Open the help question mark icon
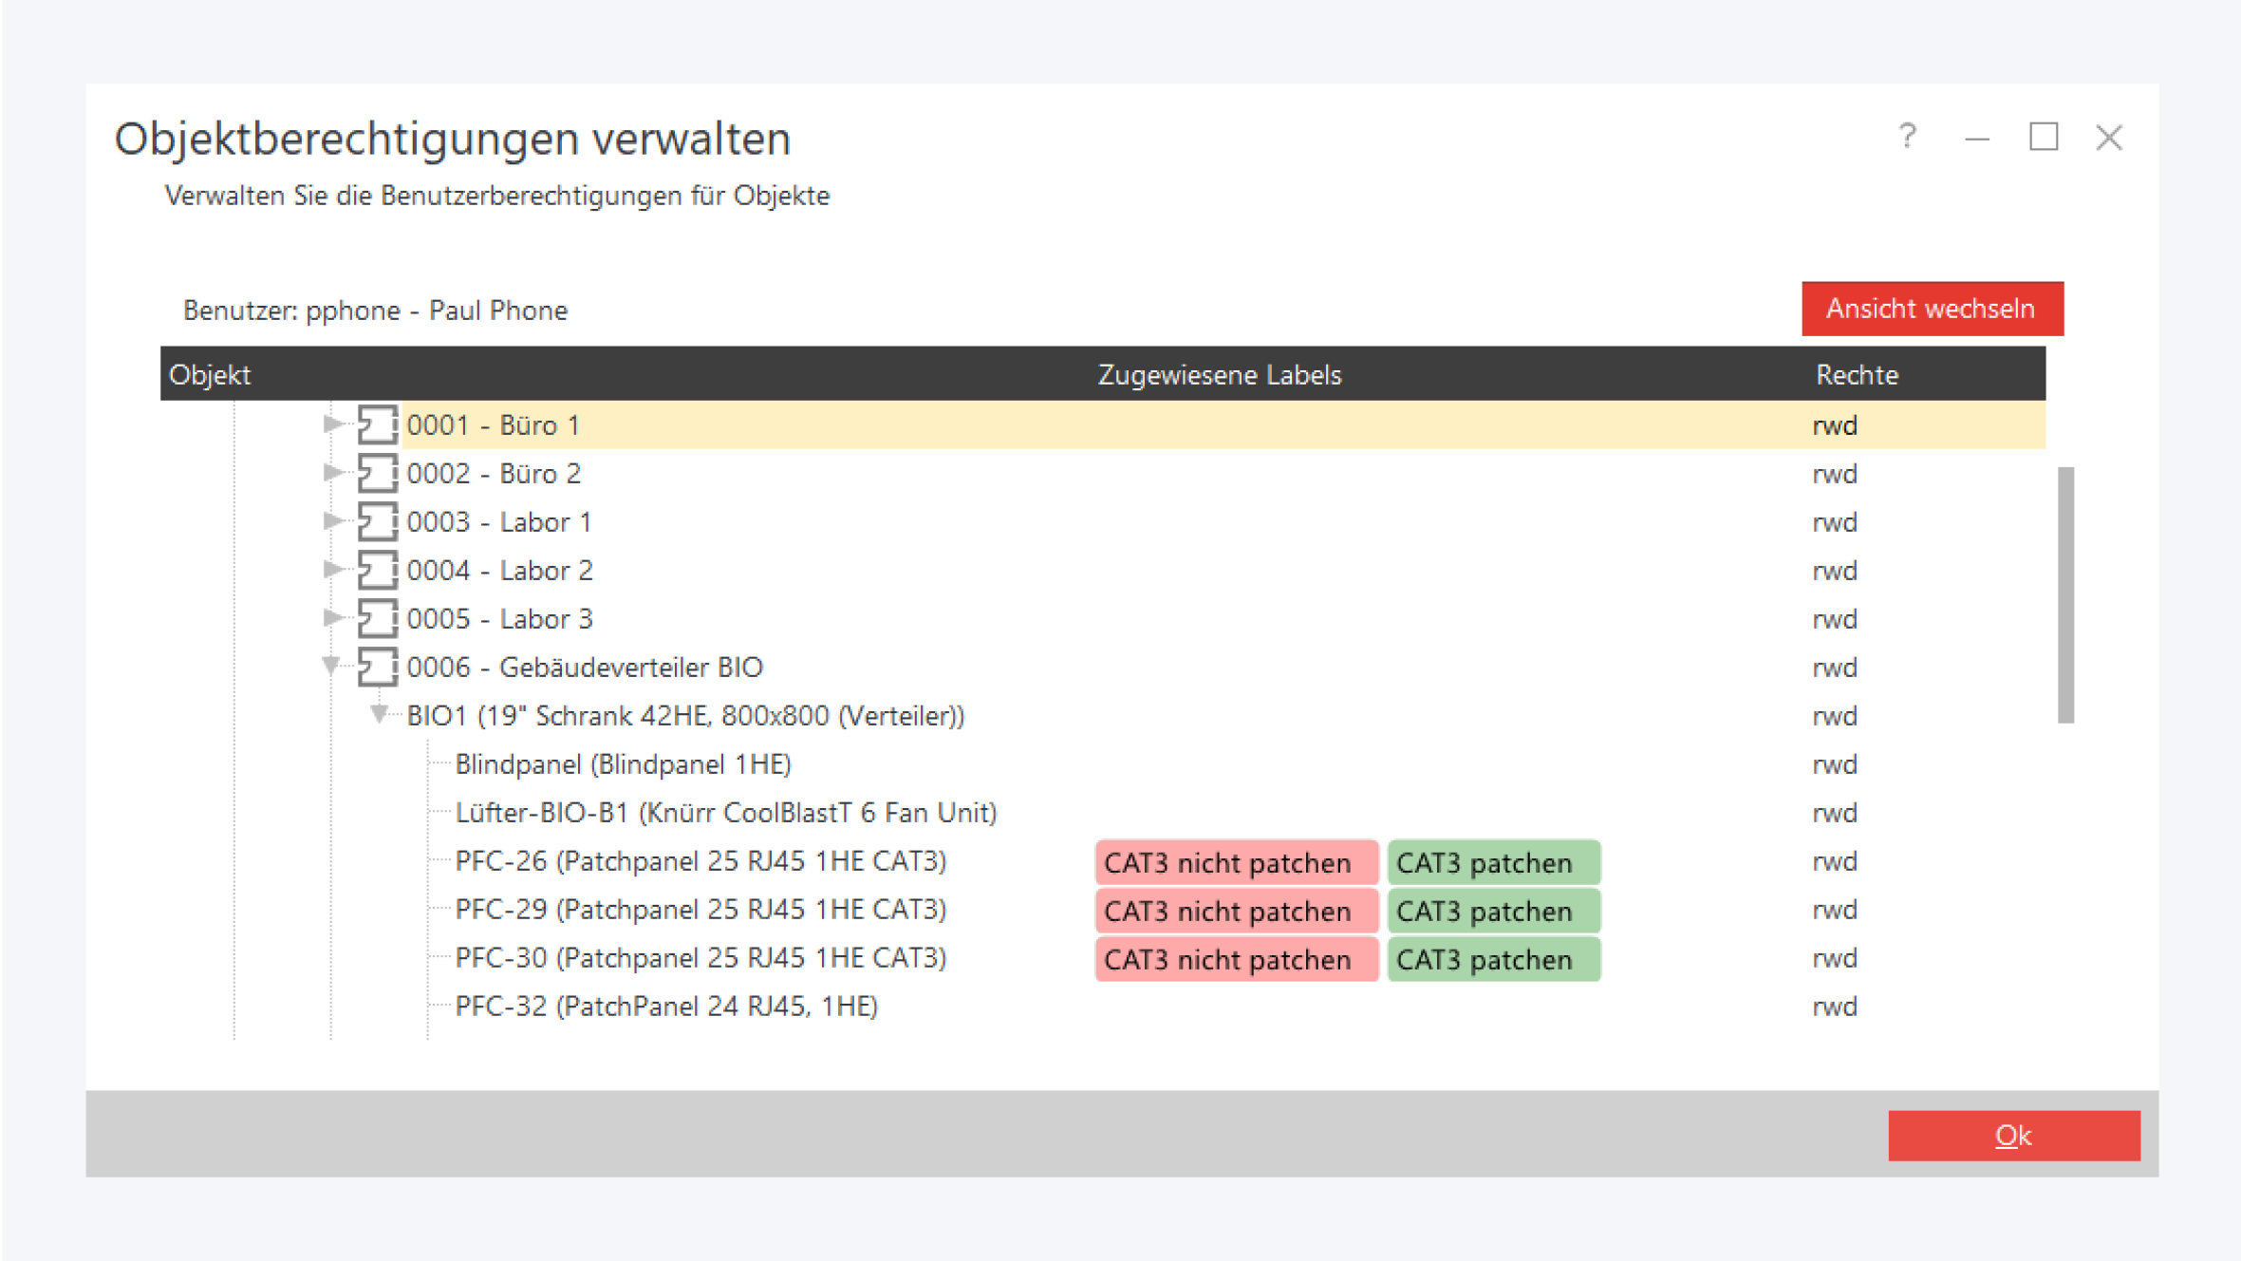This screenshot has width=2241, height=1261. 1907,138
